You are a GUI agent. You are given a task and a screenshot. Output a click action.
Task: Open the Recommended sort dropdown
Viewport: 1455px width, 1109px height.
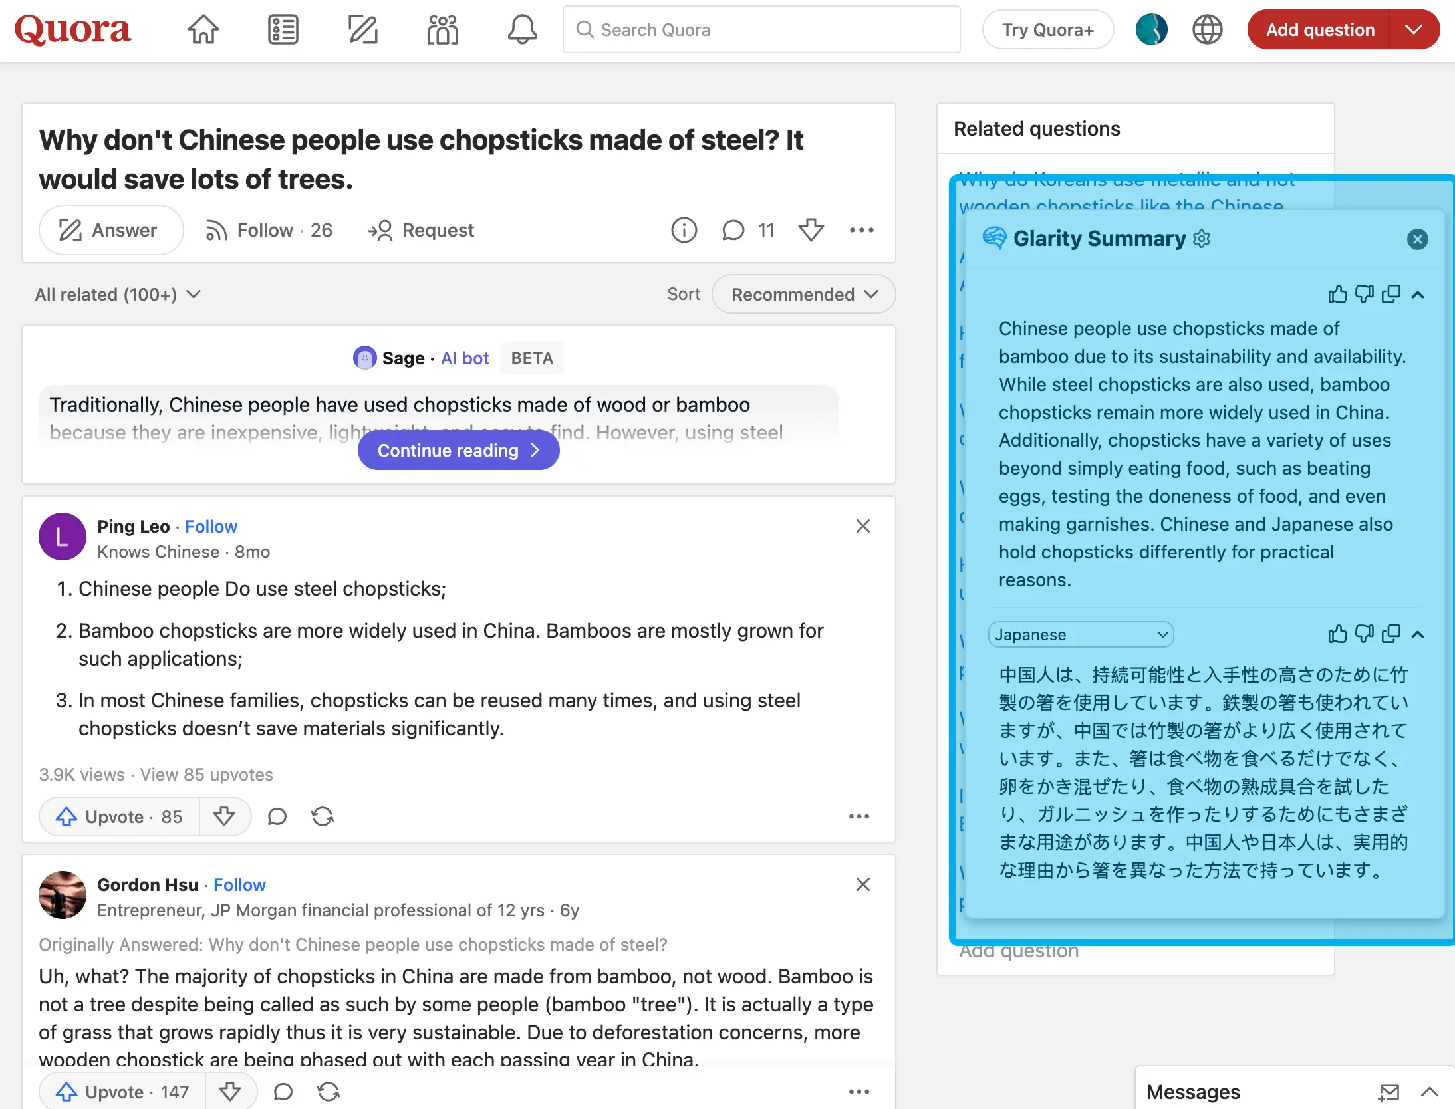[803, 295]
